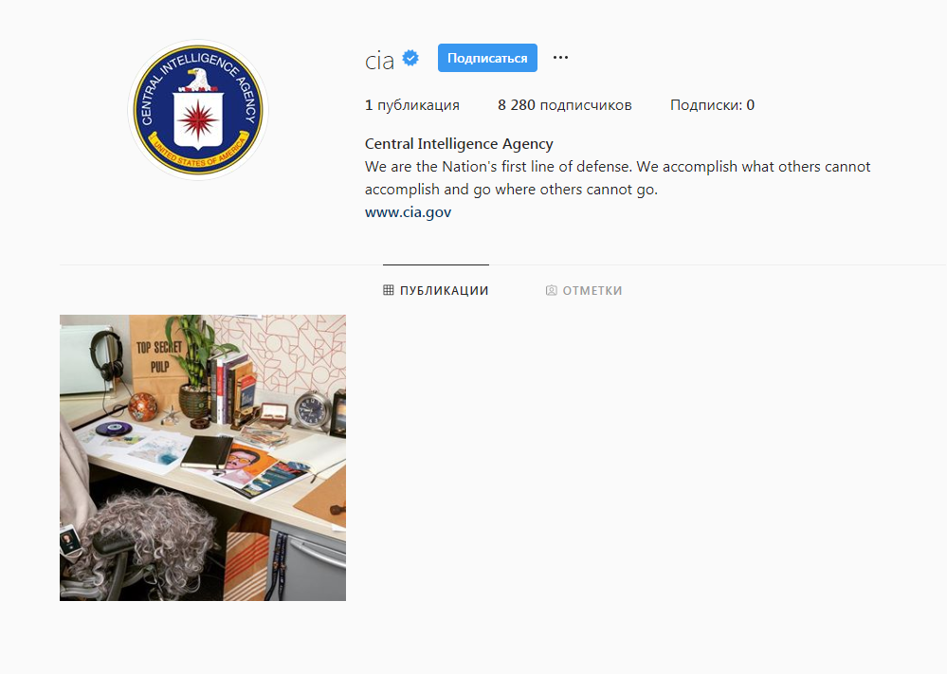Click the blue verified badge

tap(410, 58)
